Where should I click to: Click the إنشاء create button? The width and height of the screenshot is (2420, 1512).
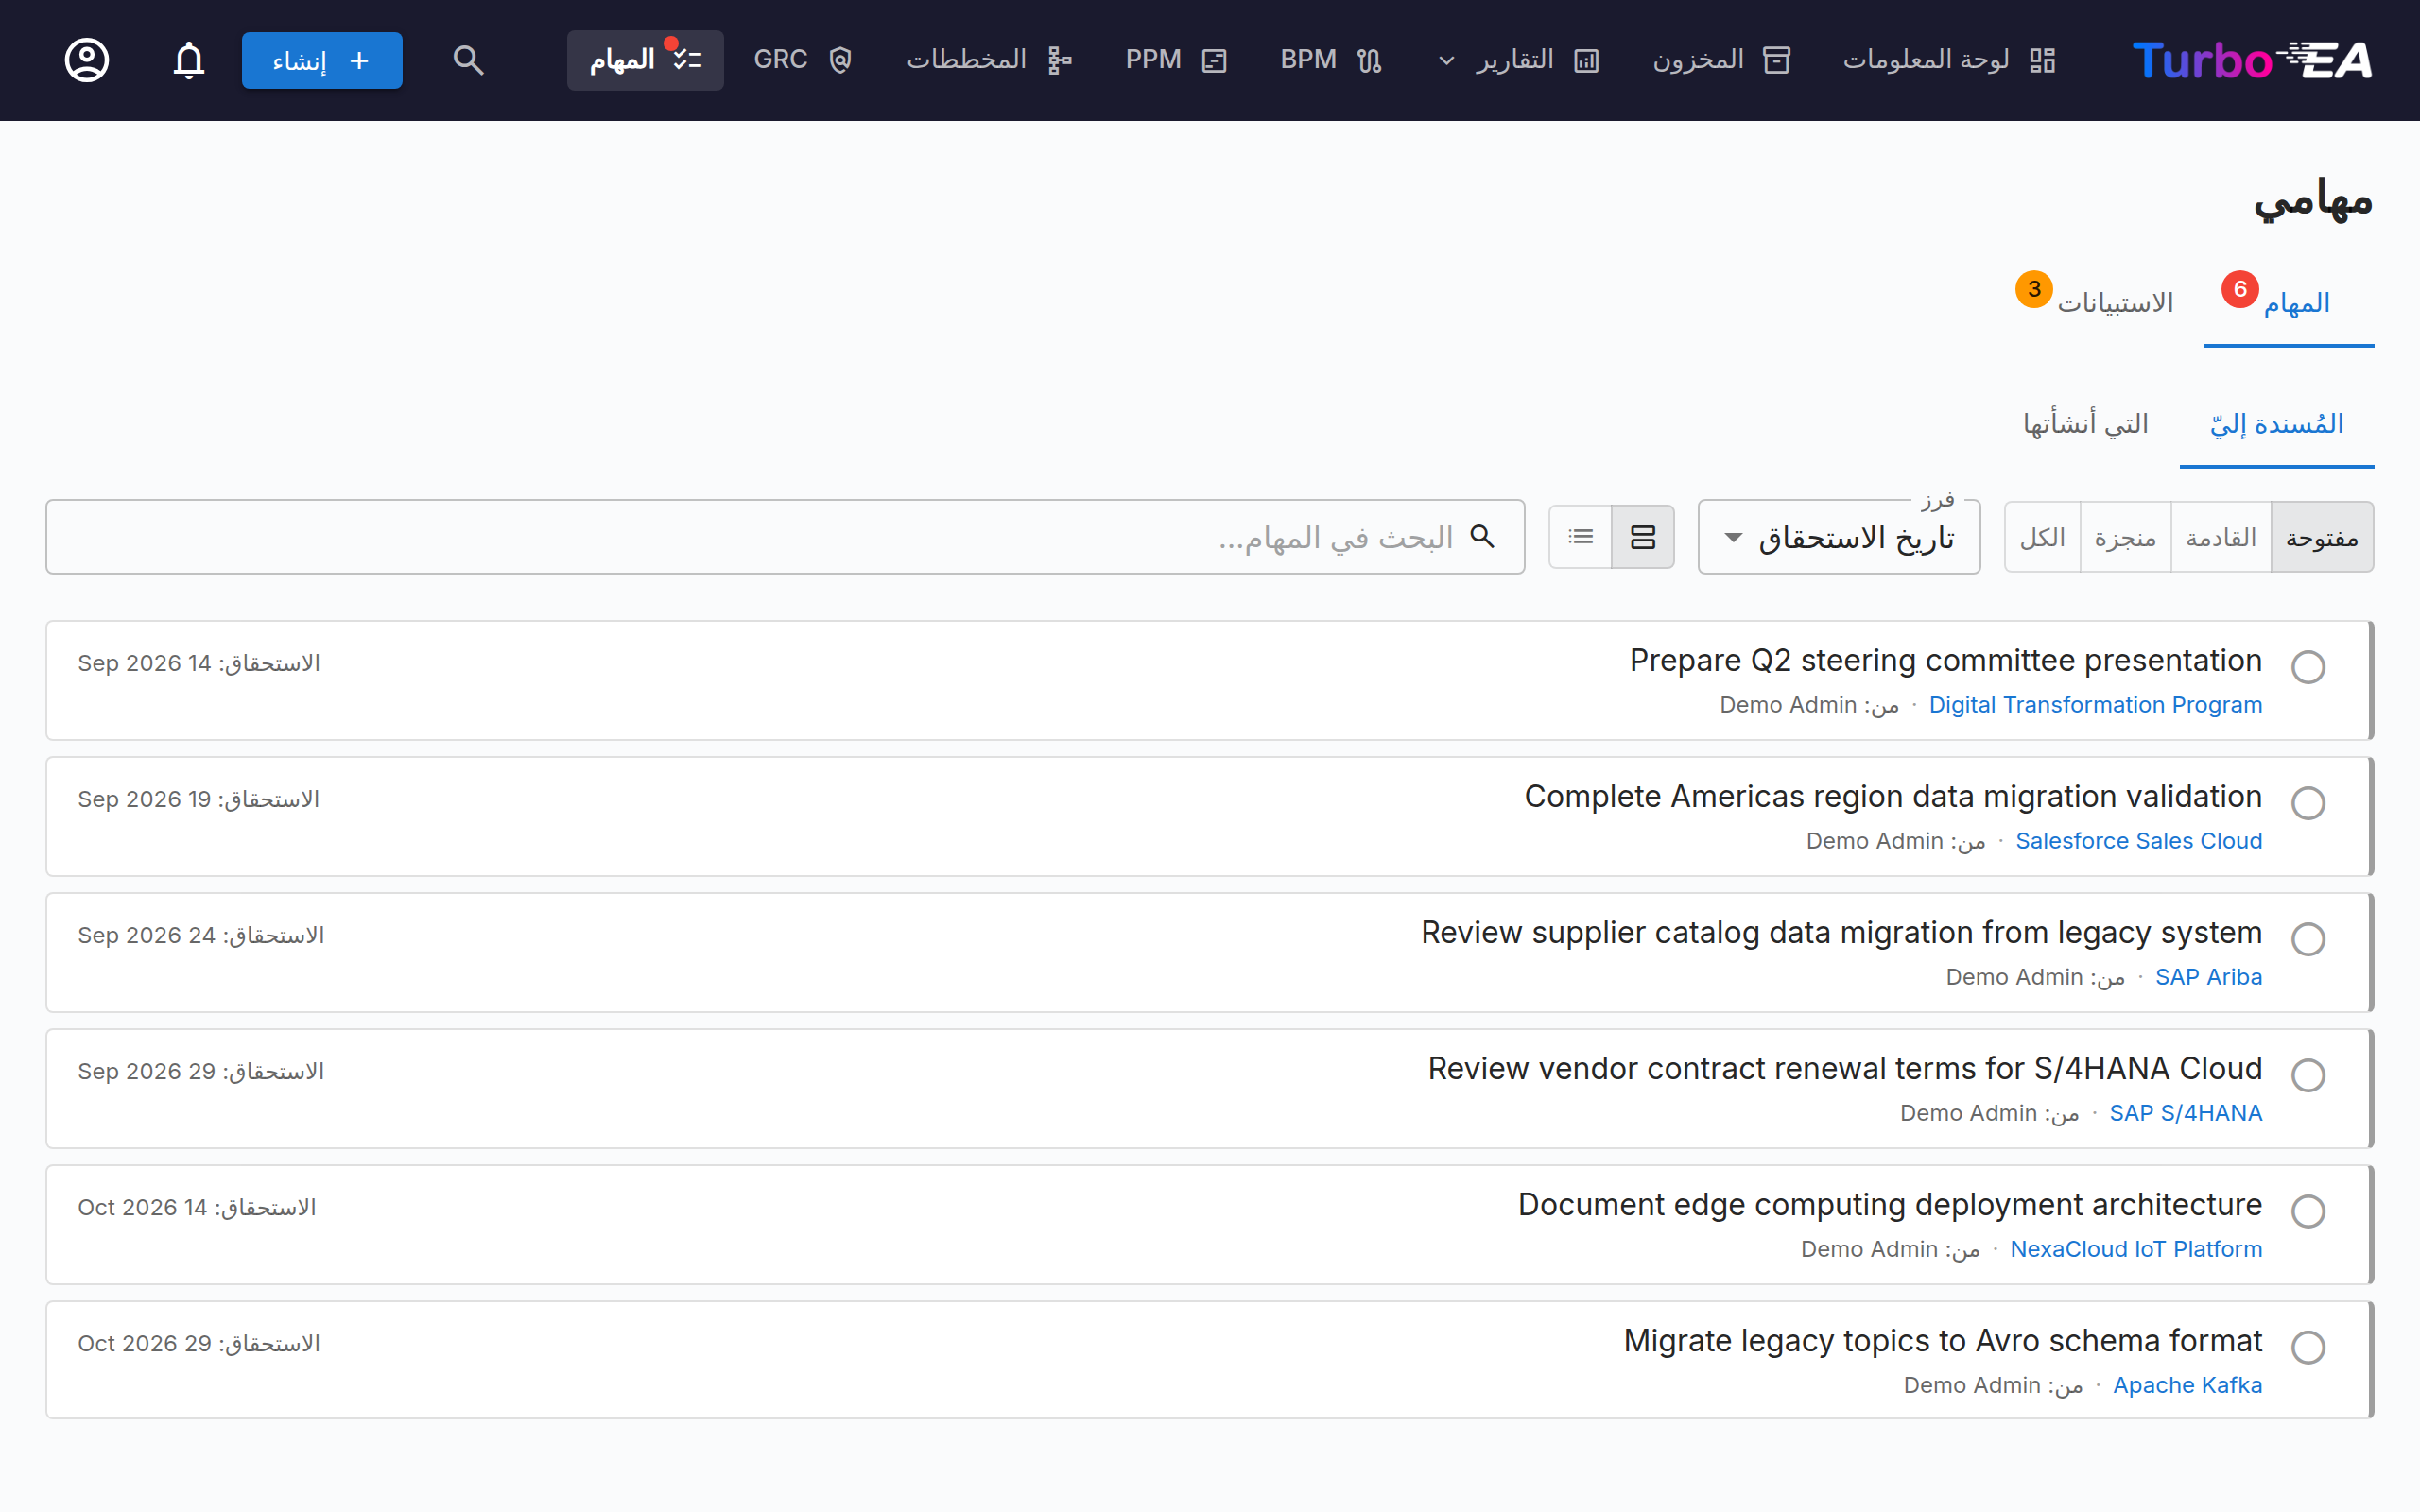(322, 60)
